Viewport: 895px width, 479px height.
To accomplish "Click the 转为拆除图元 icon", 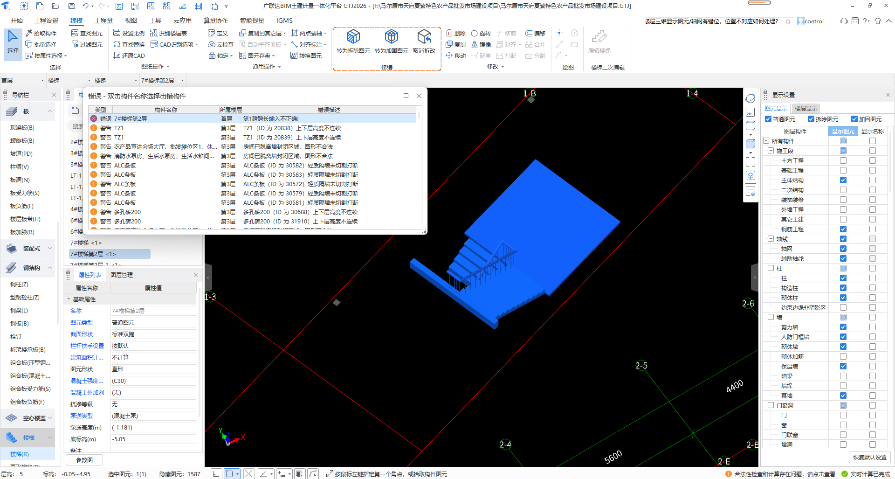I will [353, 37].
